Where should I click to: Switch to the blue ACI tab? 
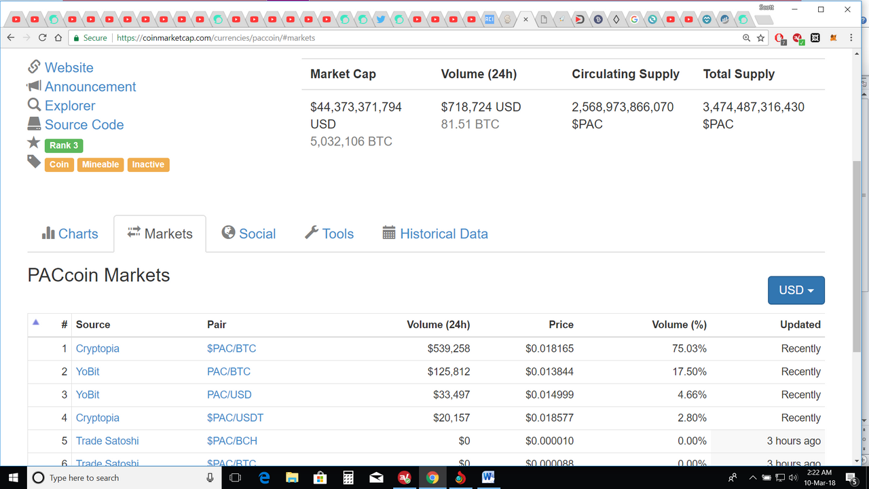pyautogui.click(x=489, y=20)
